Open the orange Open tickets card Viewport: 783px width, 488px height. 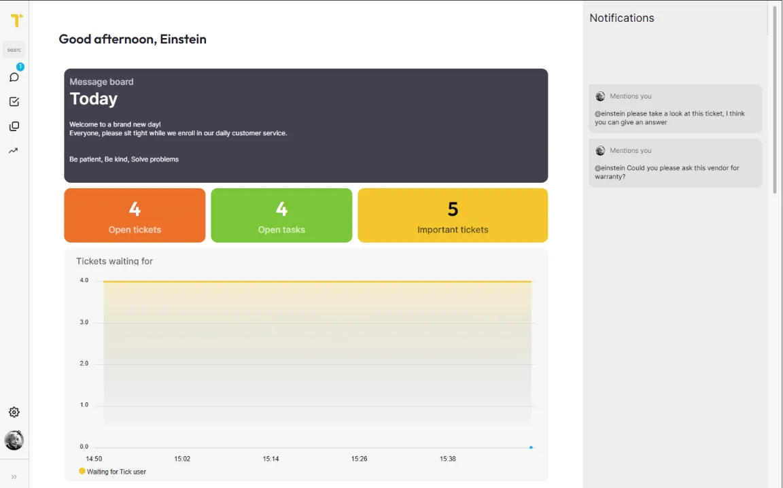click(135, 215)
